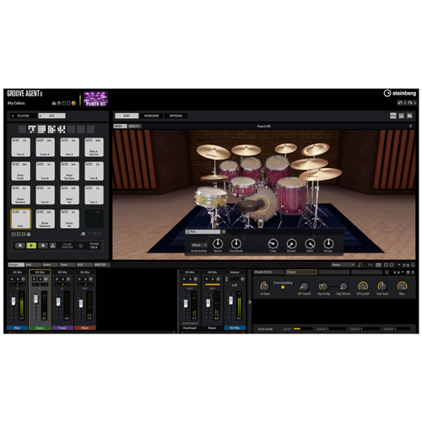The height and width of the screenshot is (422, 422).
Task: Close the Kick instrument control panel
Action: coord(224,232)
